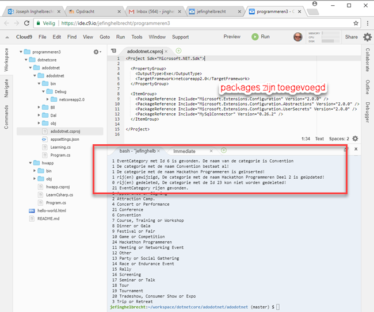Add new editor tab plus icon
374x312 pixels.
pos(178,51)
